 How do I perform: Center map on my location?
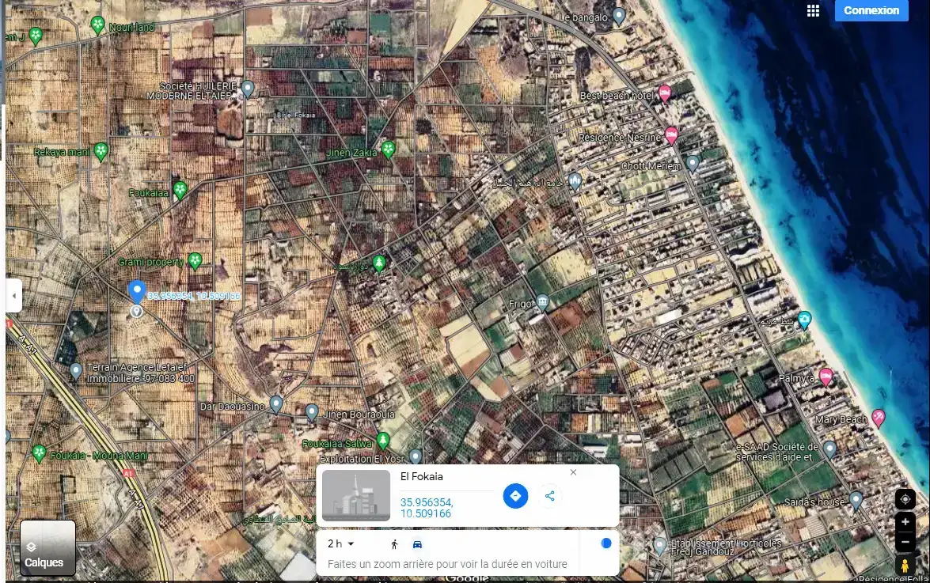click(905, 500)
